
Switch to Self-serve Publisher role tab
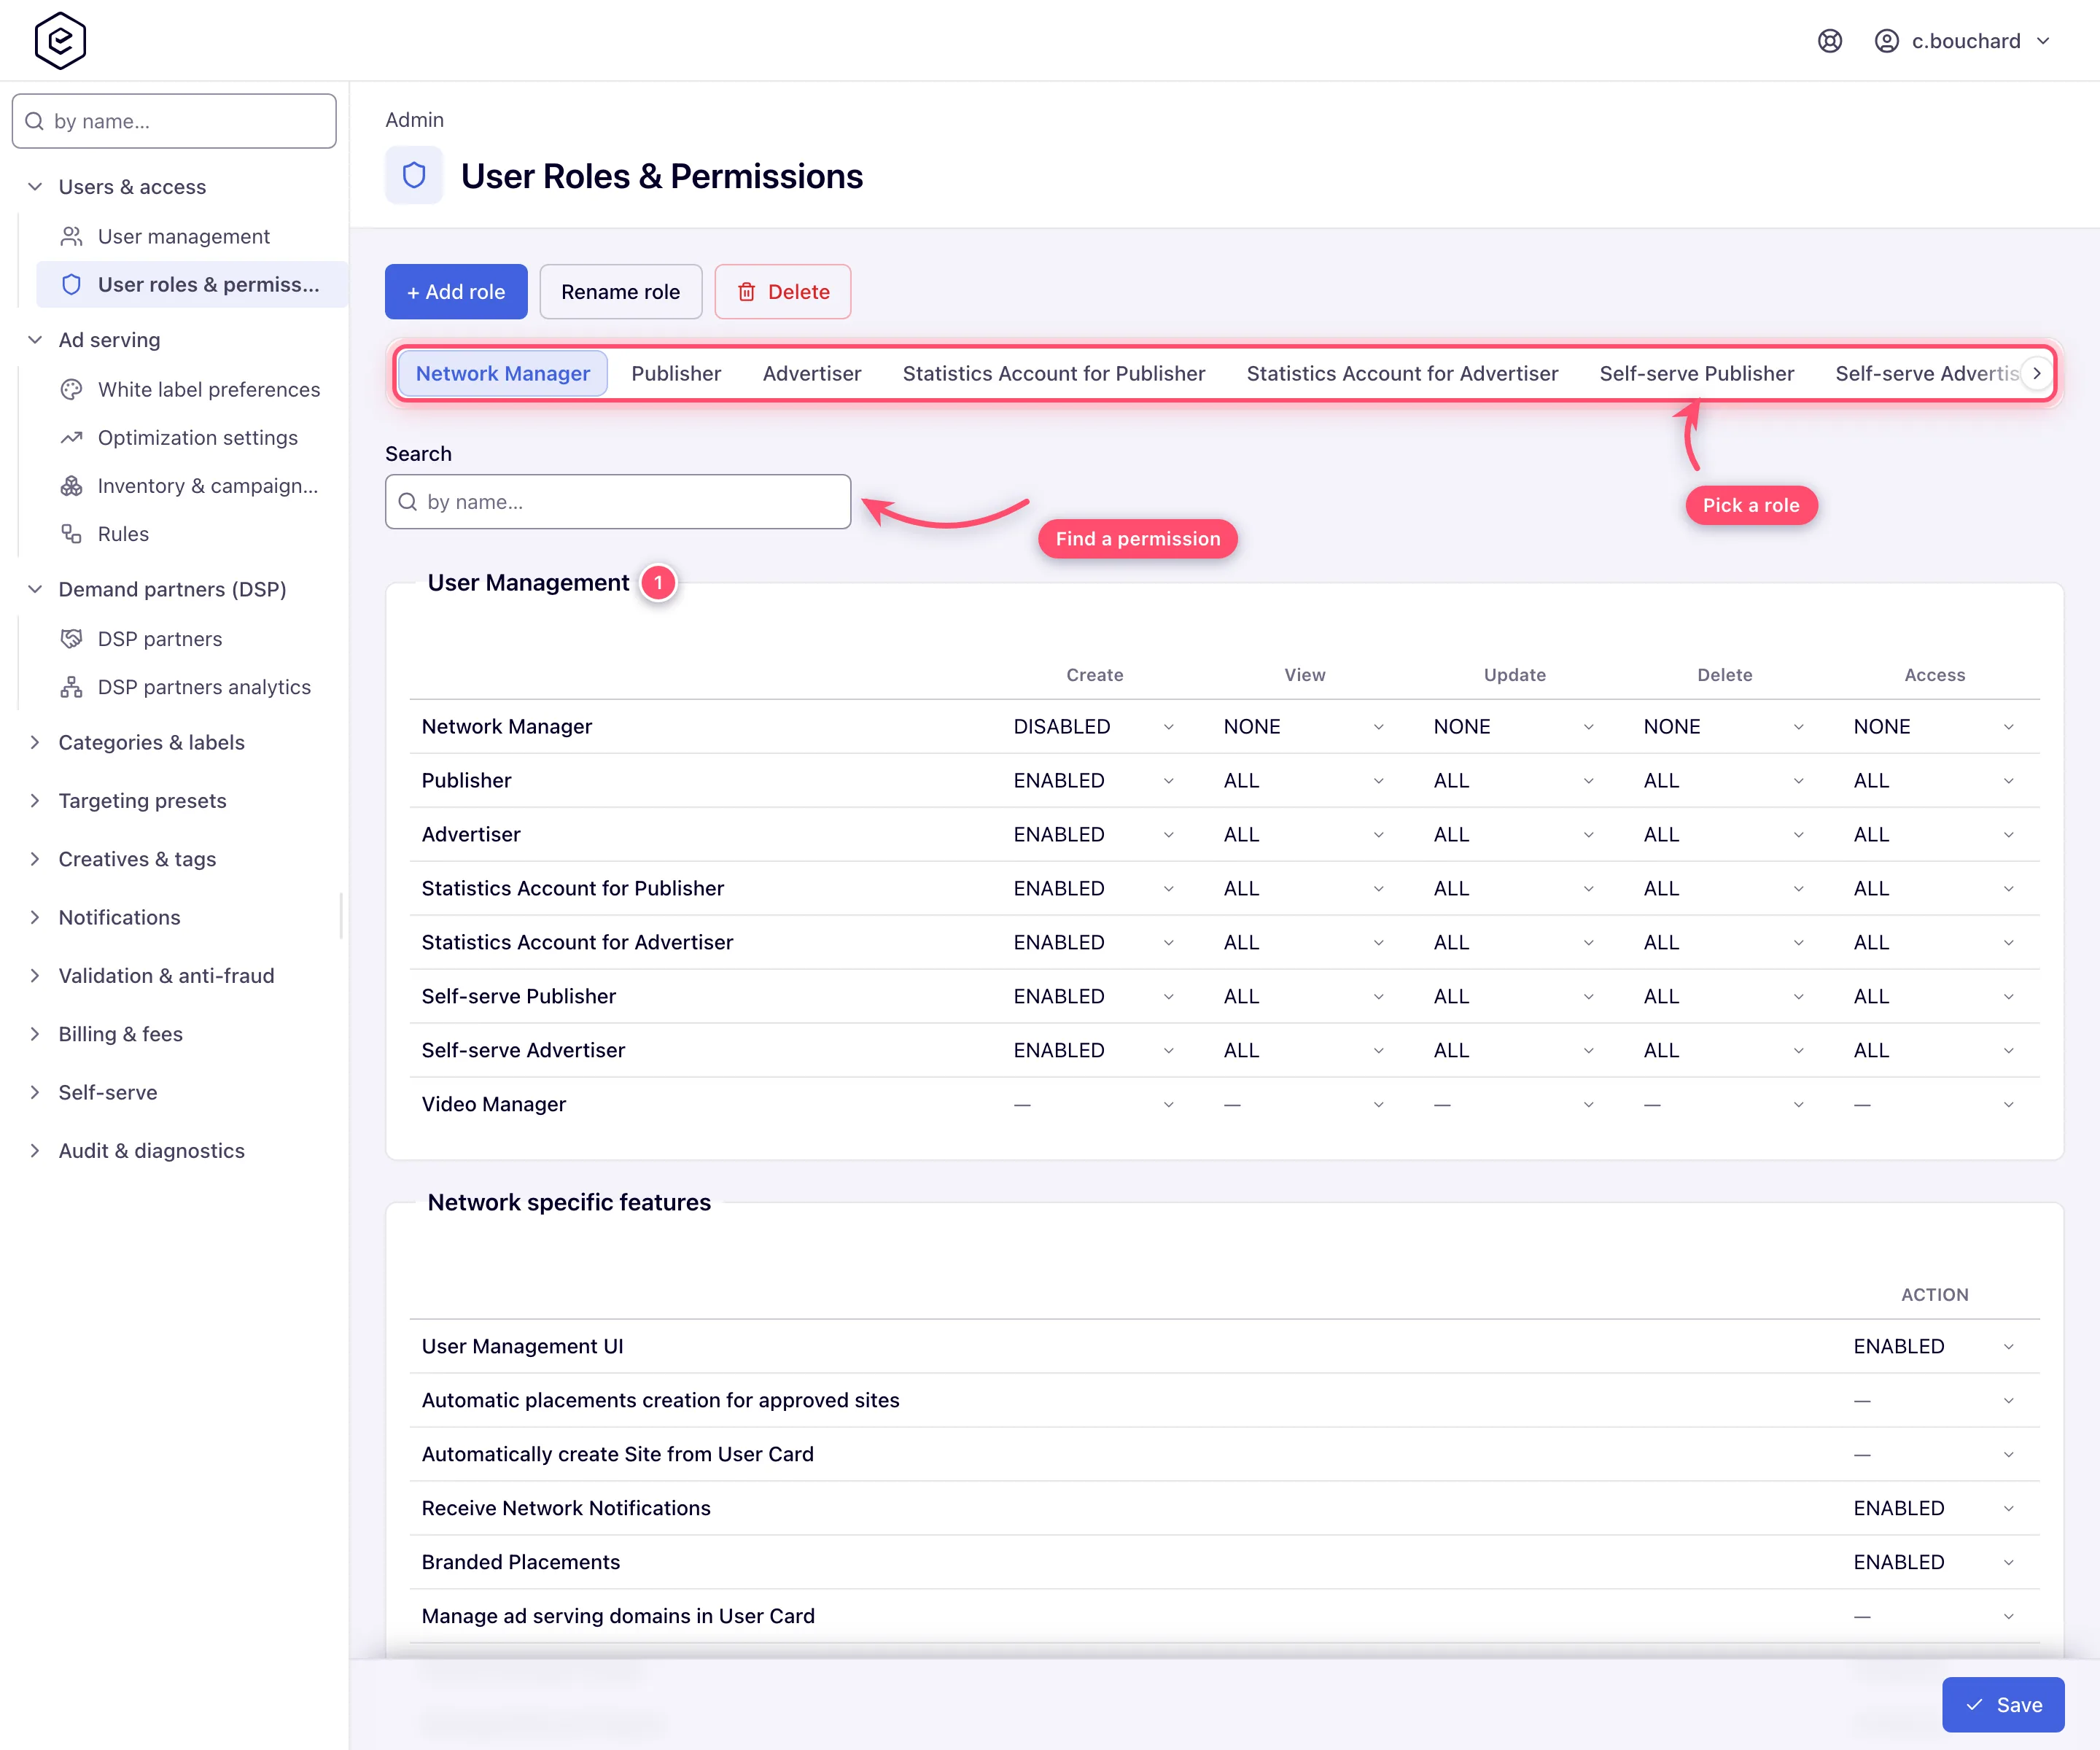point(1697,373)
